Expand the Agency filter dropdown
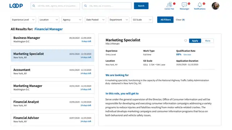 [x=72, y=19]
